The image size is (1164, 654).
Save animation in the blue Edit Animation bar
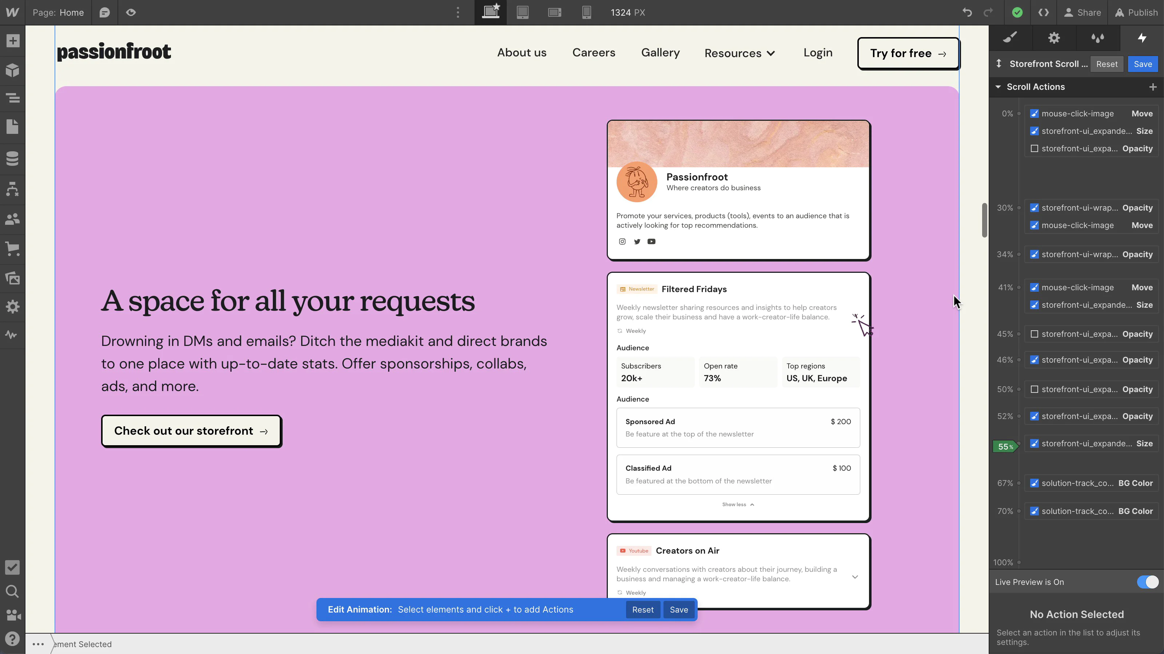679,610
